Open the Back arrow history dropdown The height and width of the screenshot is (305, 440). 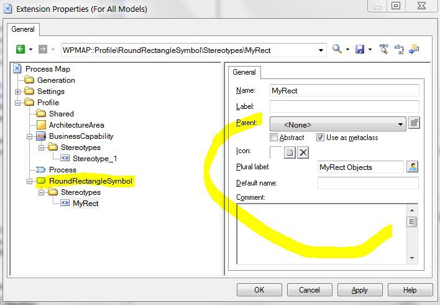click(x=30, y=50)
